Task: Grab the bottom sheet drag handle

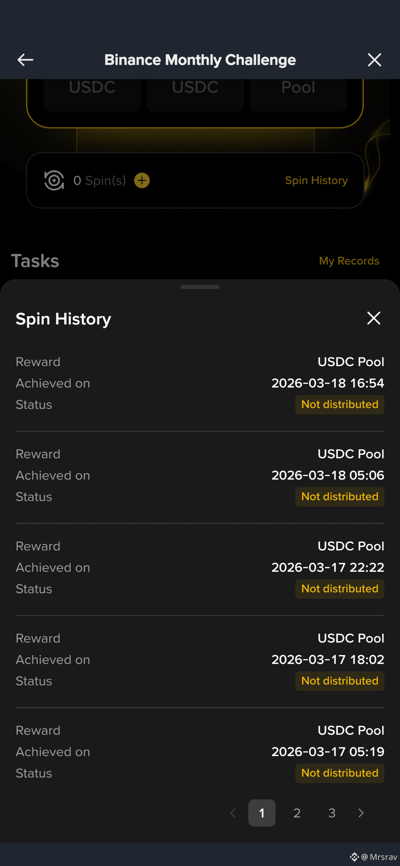Action: (200, 287)
